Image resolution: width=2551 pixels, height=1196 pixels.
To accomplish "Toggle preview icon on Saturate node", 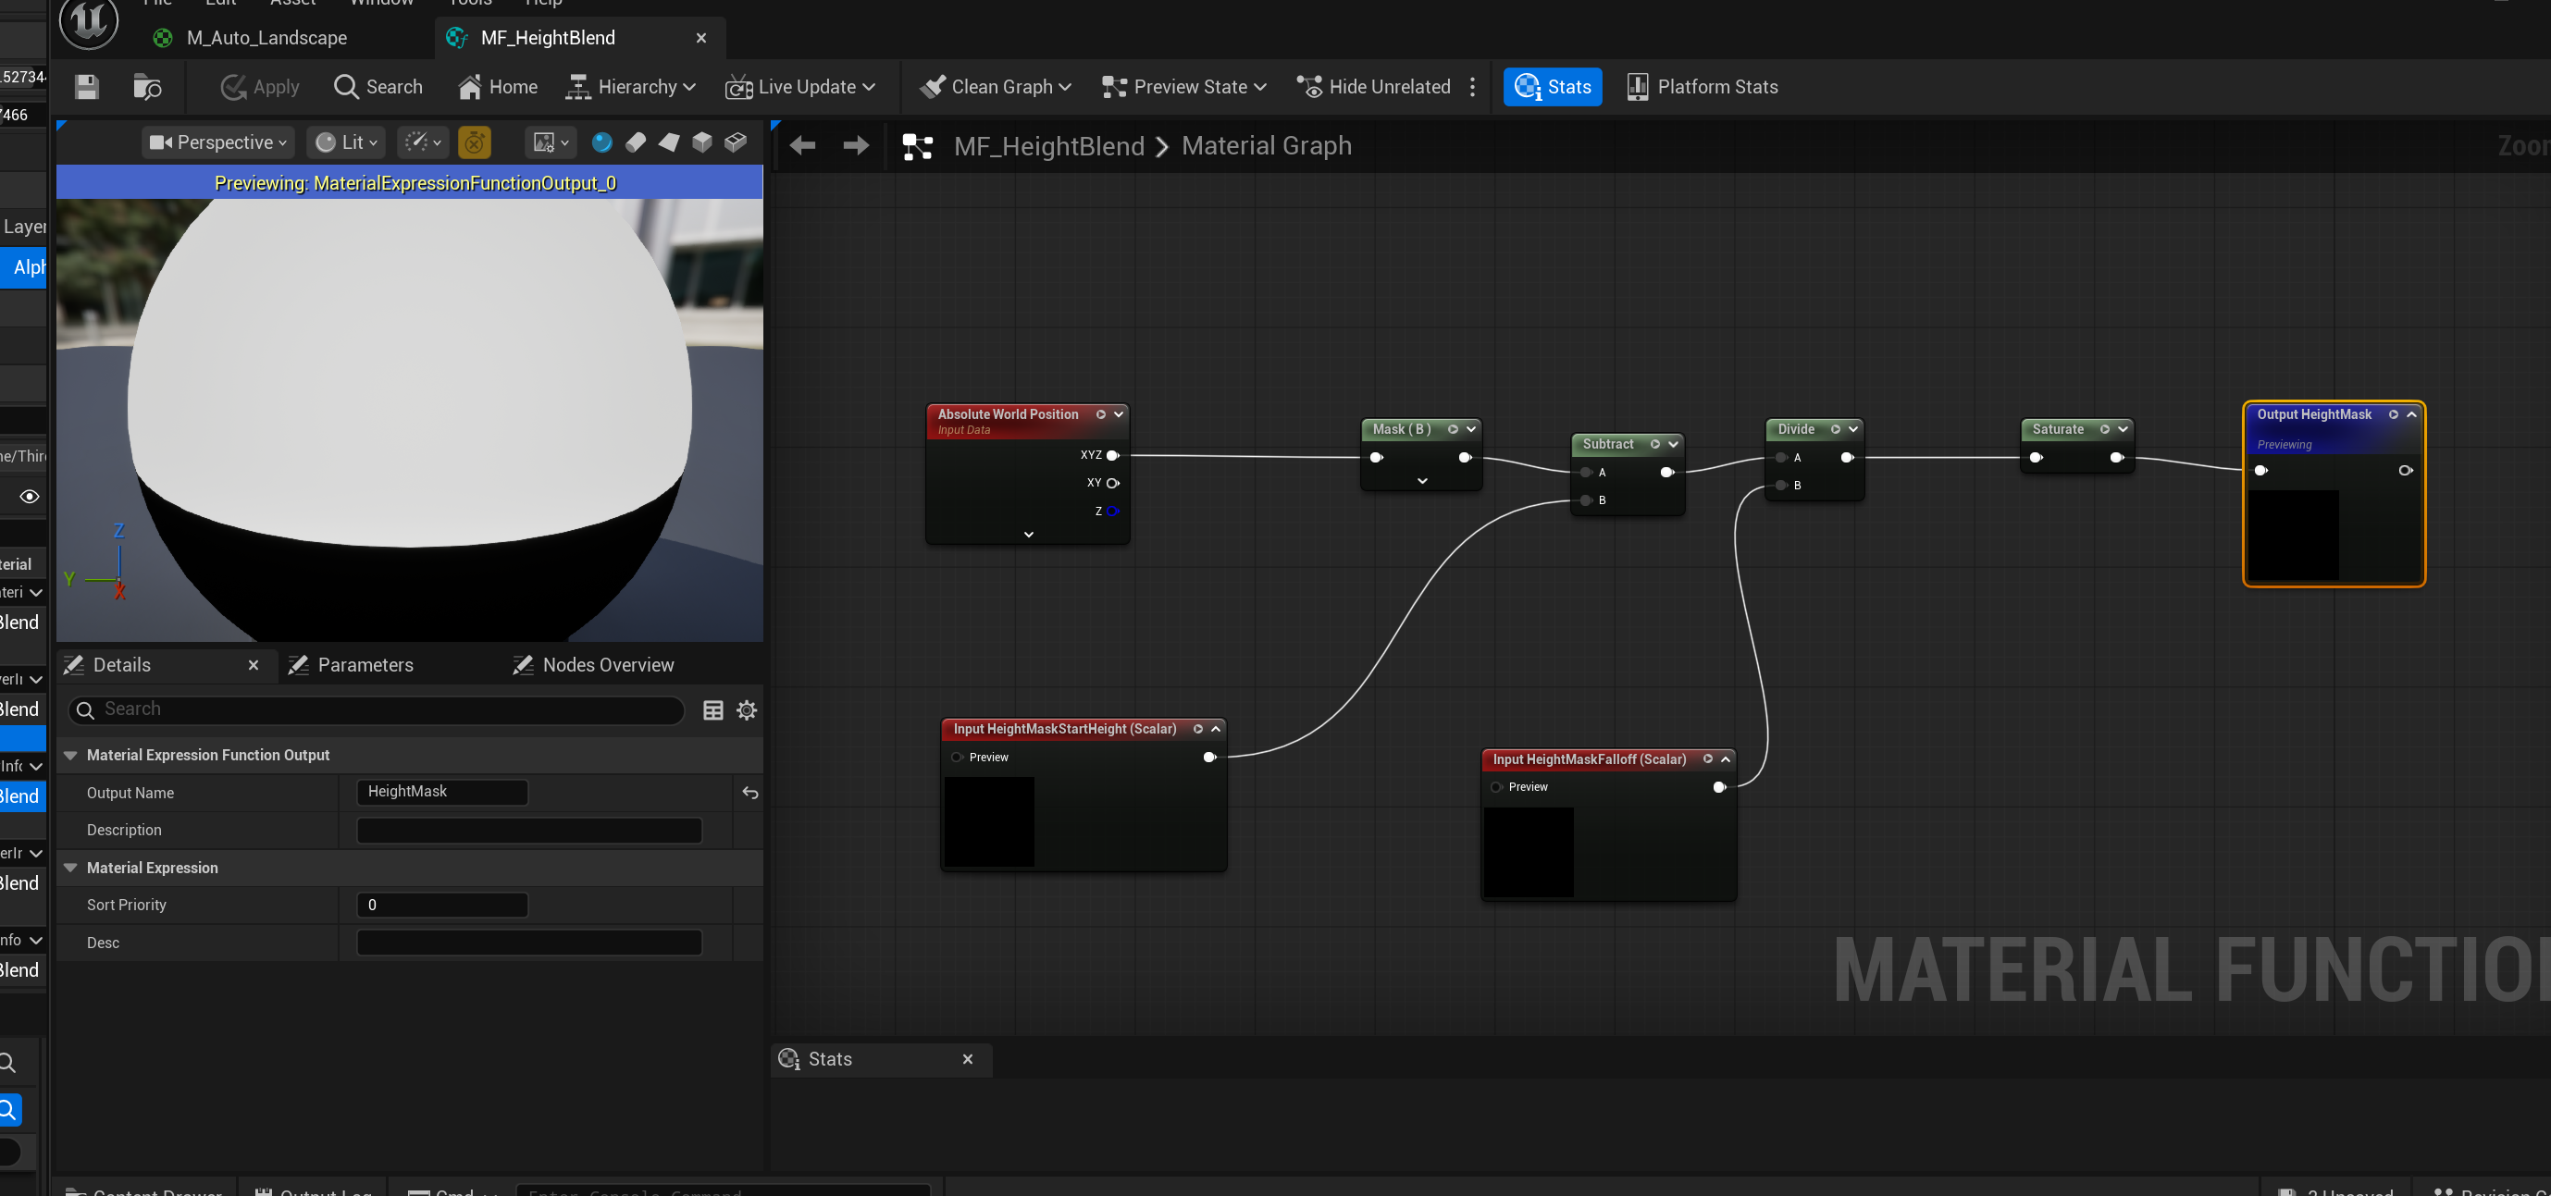I will click(x=2104, y=430).
